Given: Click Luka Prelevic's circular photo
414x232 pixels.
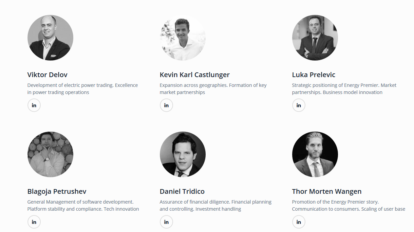Looking at the screenshot, I should (x=315, y=38).
